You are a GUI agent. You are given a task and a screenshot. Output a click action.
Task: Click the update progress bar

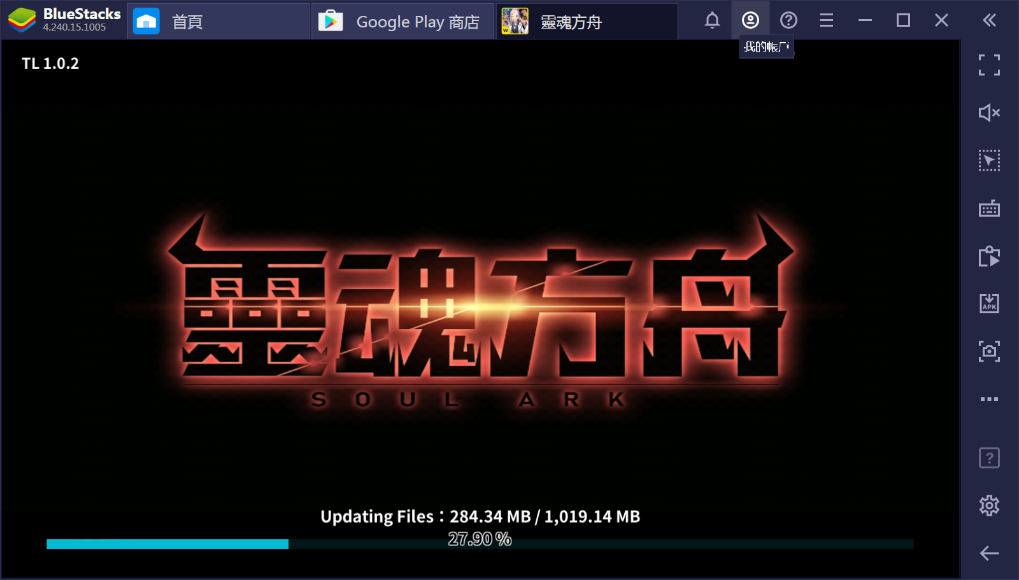[480, 544]
